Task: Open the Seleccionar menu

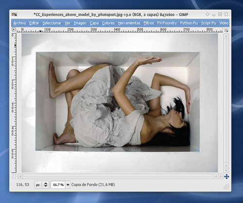Action: pyautogui.click(x=52, y=23)
